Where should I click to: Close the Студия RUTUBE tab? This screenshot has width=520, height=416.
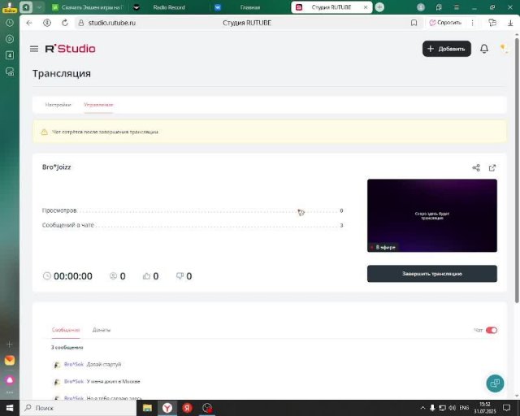(366, 7)
